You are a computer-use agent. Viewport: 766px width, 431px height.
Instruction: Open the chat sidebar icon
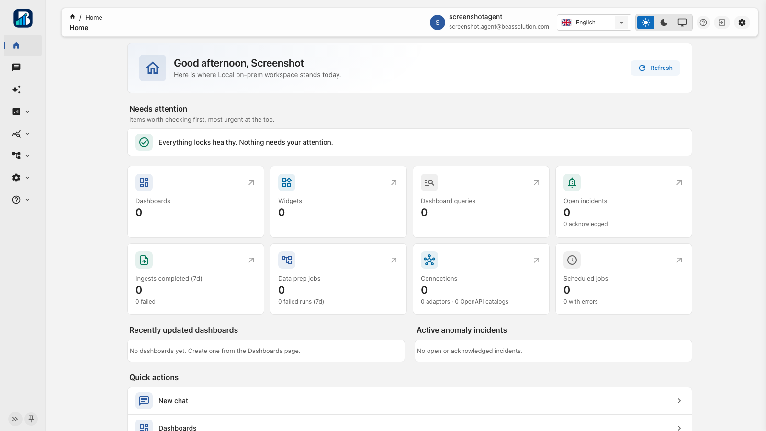click(x=16, y=68)
